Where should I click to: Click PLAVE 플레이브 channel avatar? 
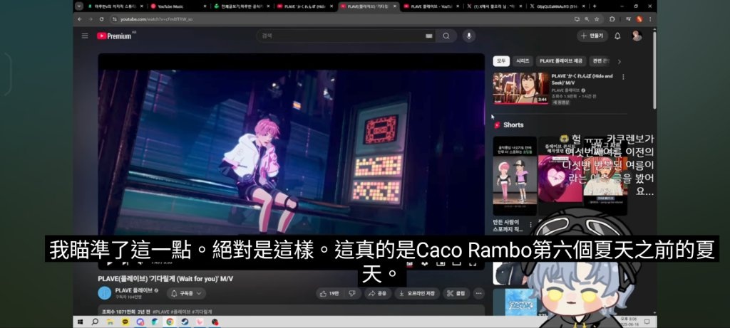(x=105, y=292)
